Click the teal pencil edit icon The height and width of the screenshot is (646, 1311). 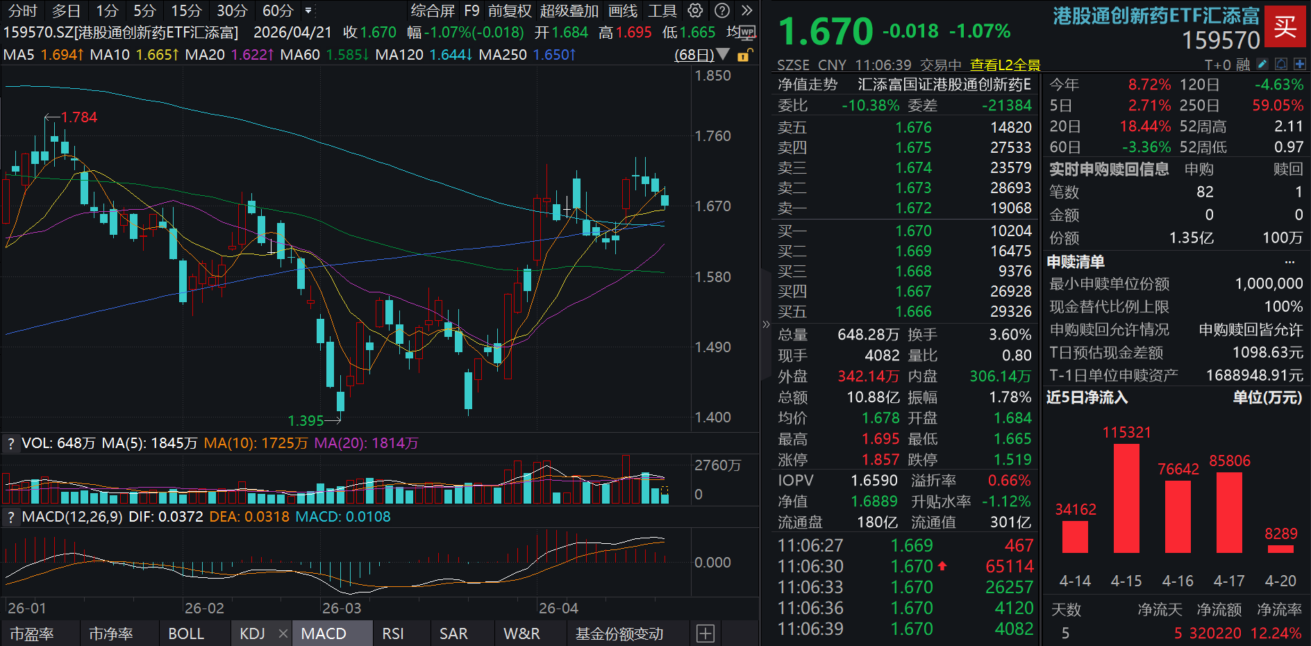pyautogui.click(x=1262, y=64)
